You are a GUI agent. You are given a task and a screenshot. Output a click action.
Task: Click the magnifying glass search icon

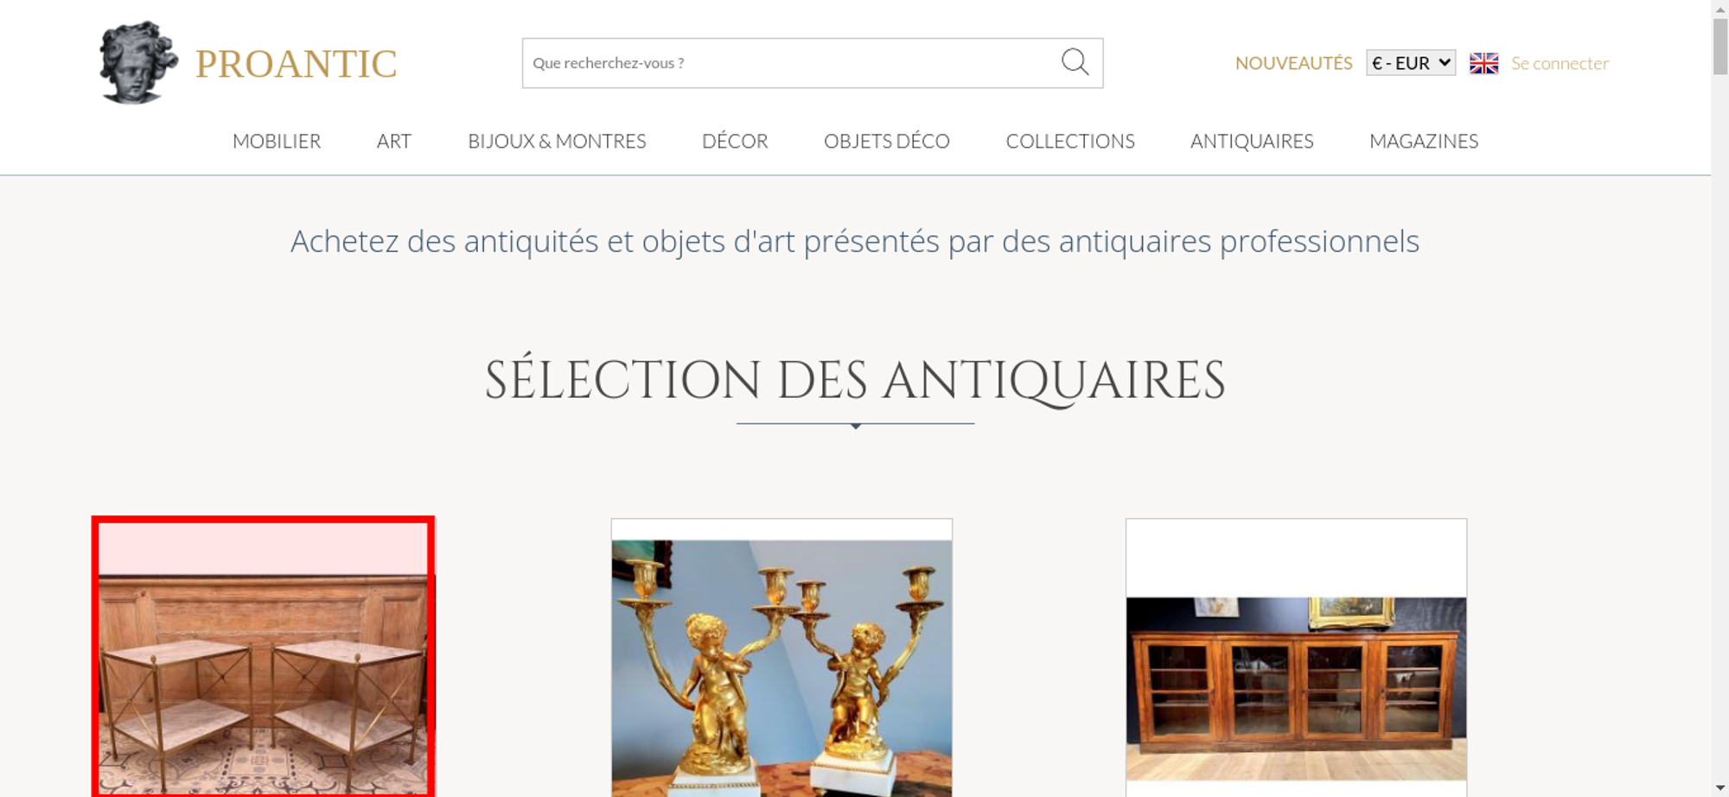1075,62
